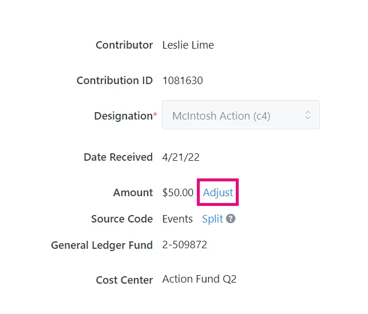The image size is (368, 314).
Task: Click the question mark help icon beside Split
Action: point(231,218)
